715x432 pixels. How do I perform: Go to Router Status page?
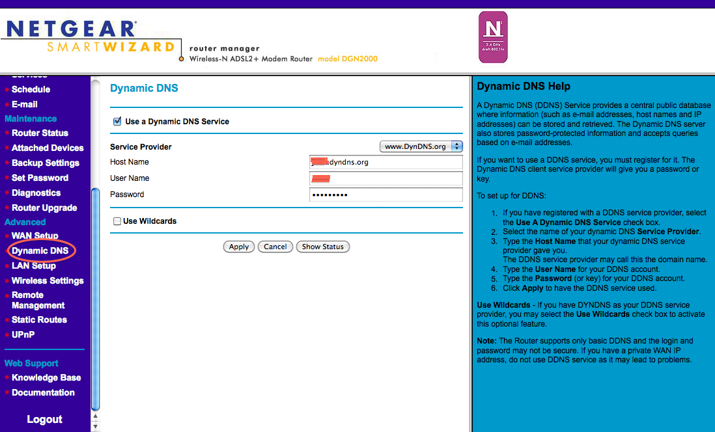(40, 133)
